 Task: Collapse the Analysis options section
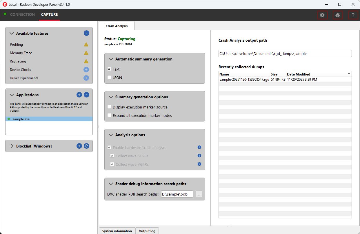pos(111,135)
